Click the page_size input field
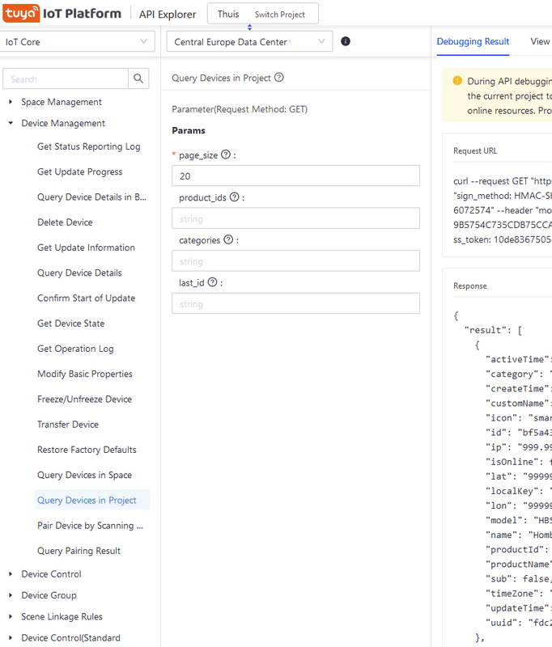Screen dimensions: 552x647 pyautogui.click(x=295, y=175)
